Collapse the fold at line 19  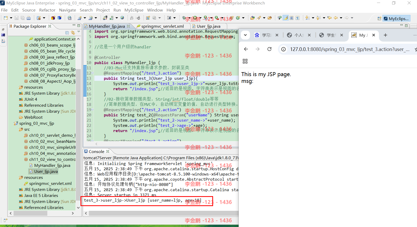[x=93, y=110]
